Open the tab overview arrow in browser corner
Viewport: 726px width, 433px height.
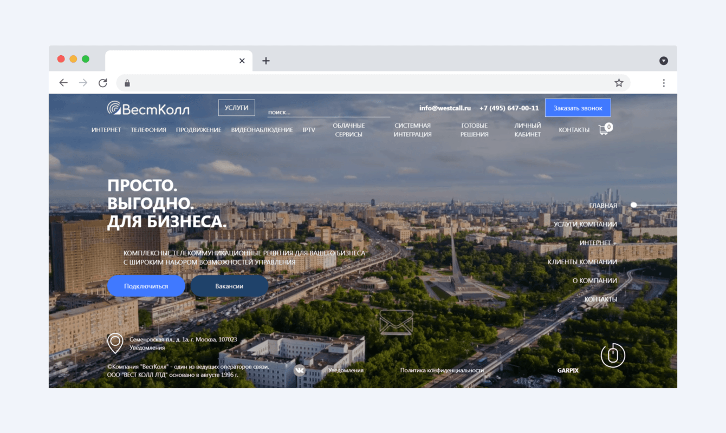(x=664, y=61)
